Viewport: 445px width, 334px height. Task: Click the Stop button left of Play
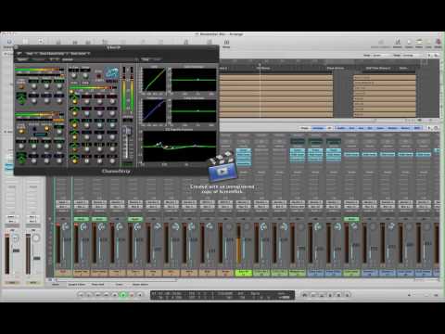115,295
